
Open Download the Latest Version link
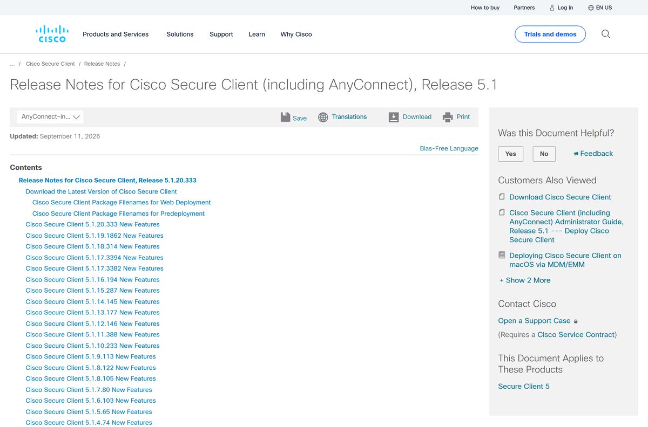tap(102, 191)
